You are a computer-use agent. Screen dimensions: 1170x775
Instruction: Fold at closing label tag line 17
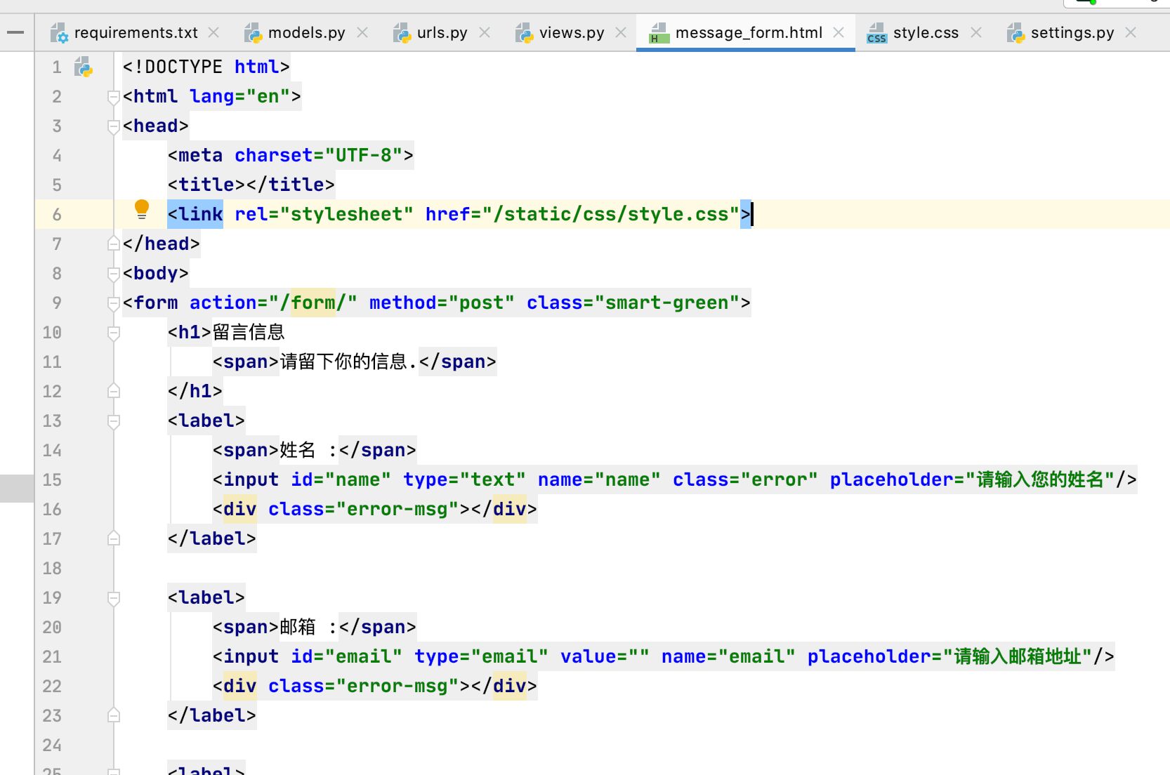coord(113,538)
